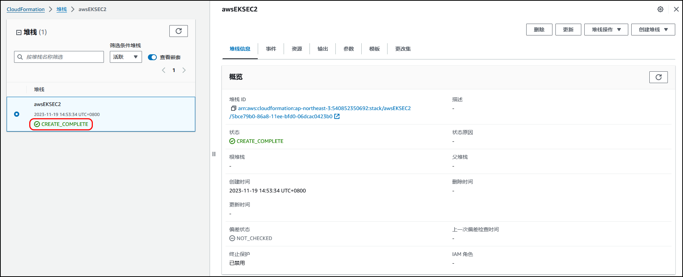This screenshot has width=683, height=277.
Task: Click the creation time value in overview
Action: [267, 191]
